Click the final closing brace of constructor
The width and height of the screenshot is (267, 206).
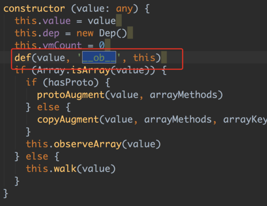click(x=5, y=194)
